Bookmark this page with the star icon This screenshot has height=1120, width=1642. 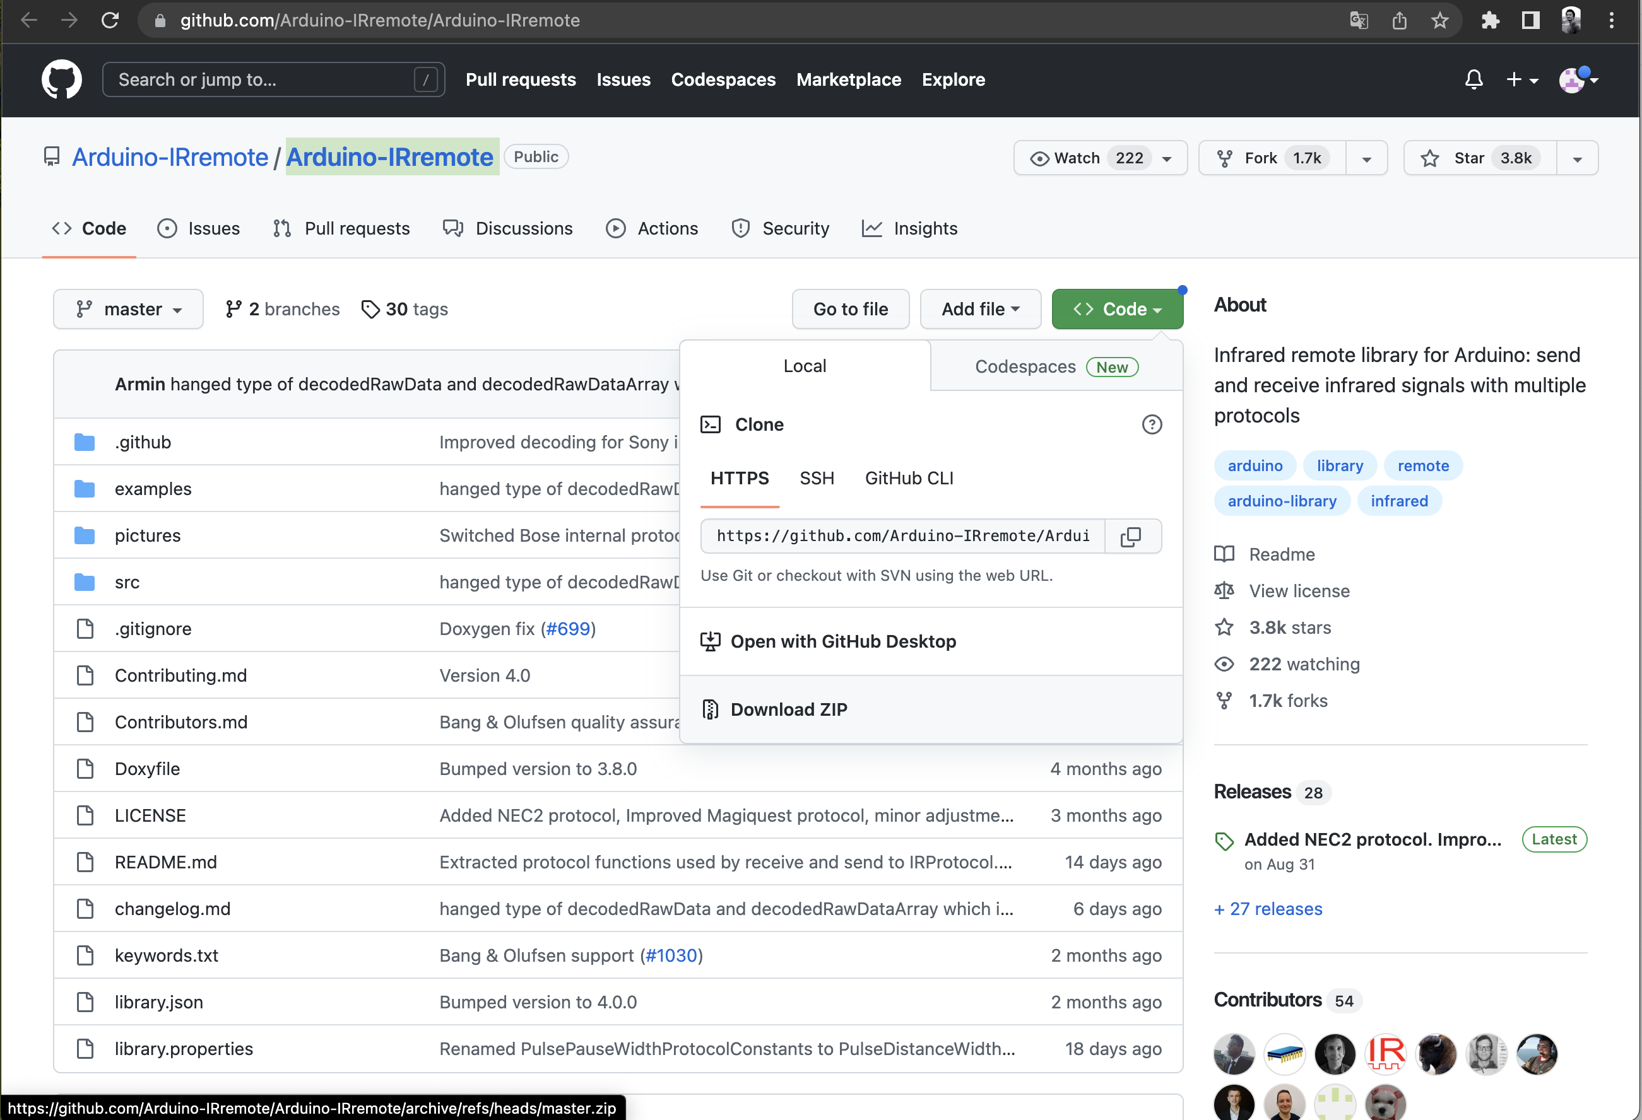[1439, 20]
